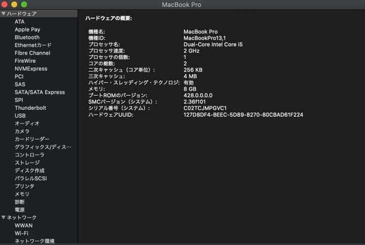
Task: Select プリンタ in the hardware list
Action: 24,186
